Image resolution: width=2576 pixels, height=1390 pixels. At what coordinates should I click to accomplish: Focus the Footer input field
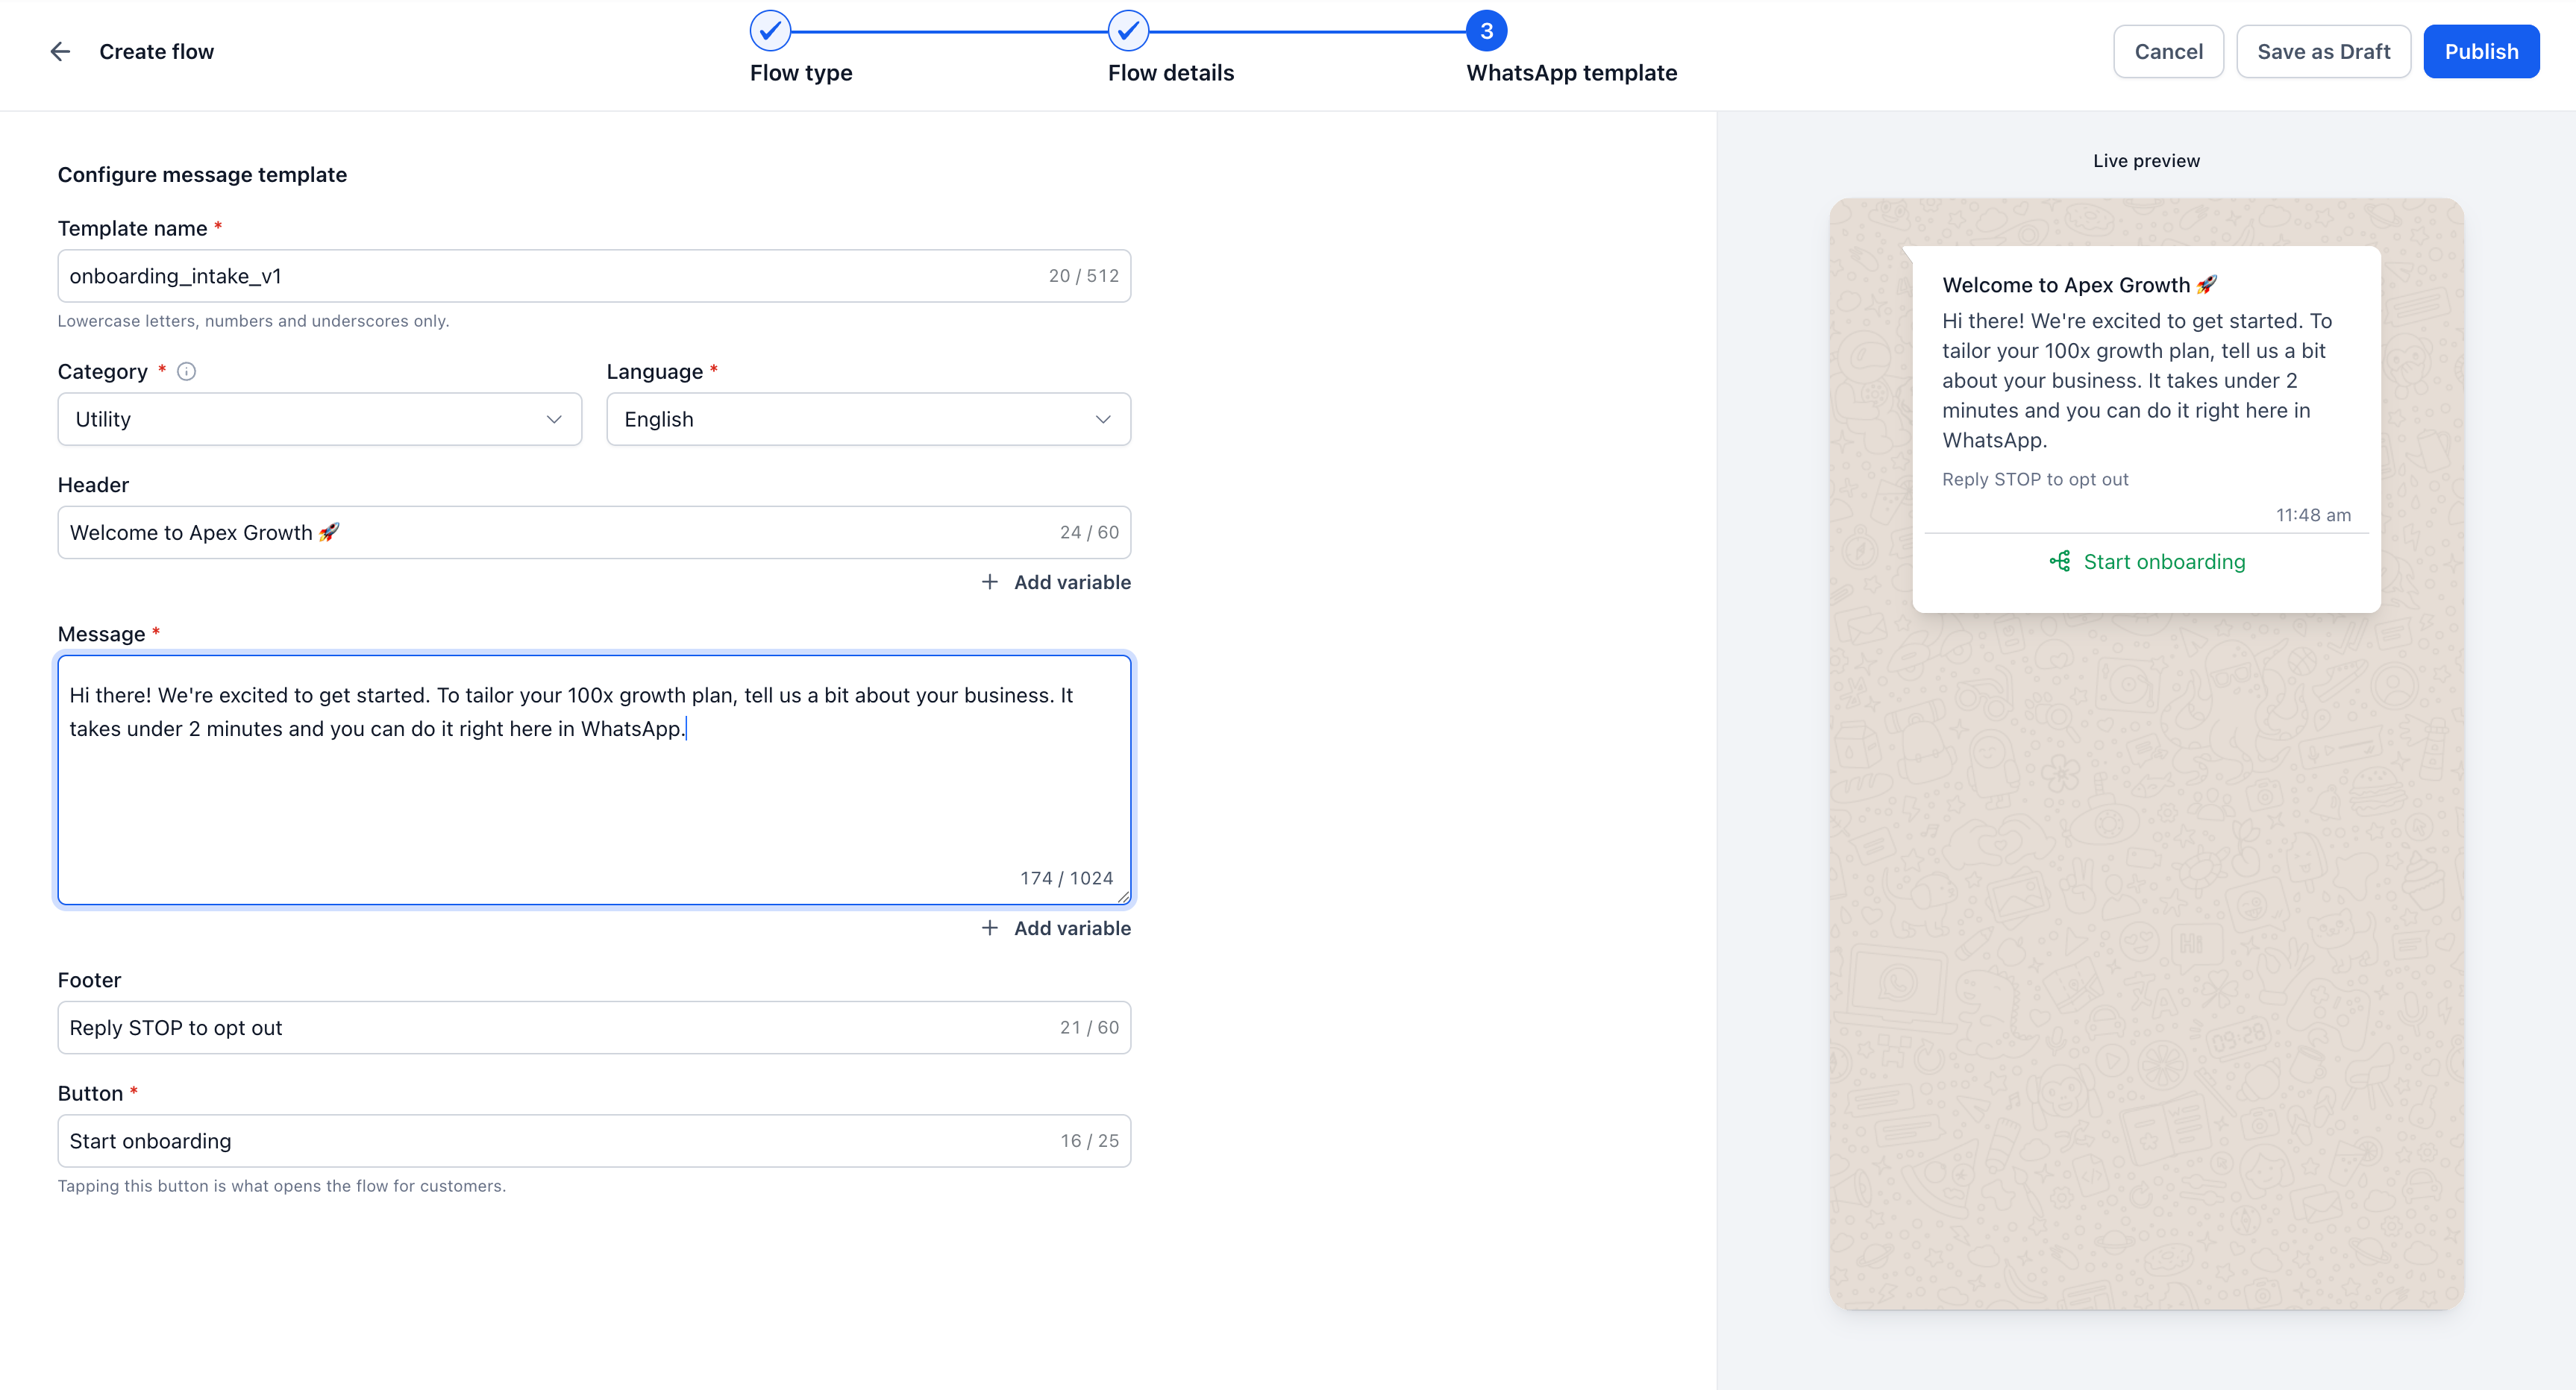[x=594, y=1028]
